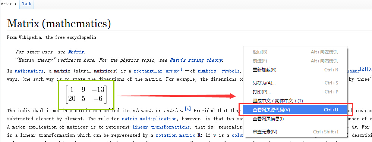Click the matrix multiplication link
Viewport: 372px width, 142px height.
pos(149,119)
